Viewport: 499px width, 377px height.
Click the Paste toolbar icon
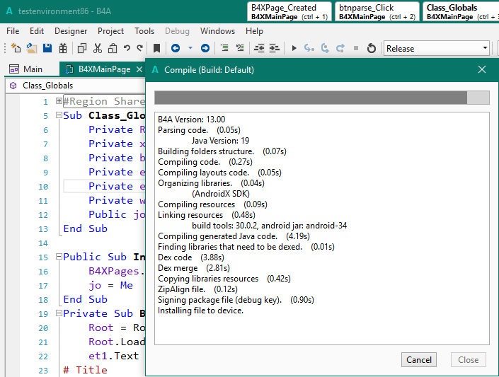(x=113, y=48)
